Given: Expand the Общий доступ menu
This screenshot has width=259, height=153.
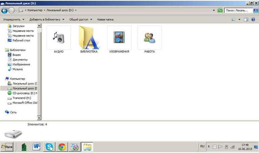Looking at the screenshot, I should click(81, 19).
